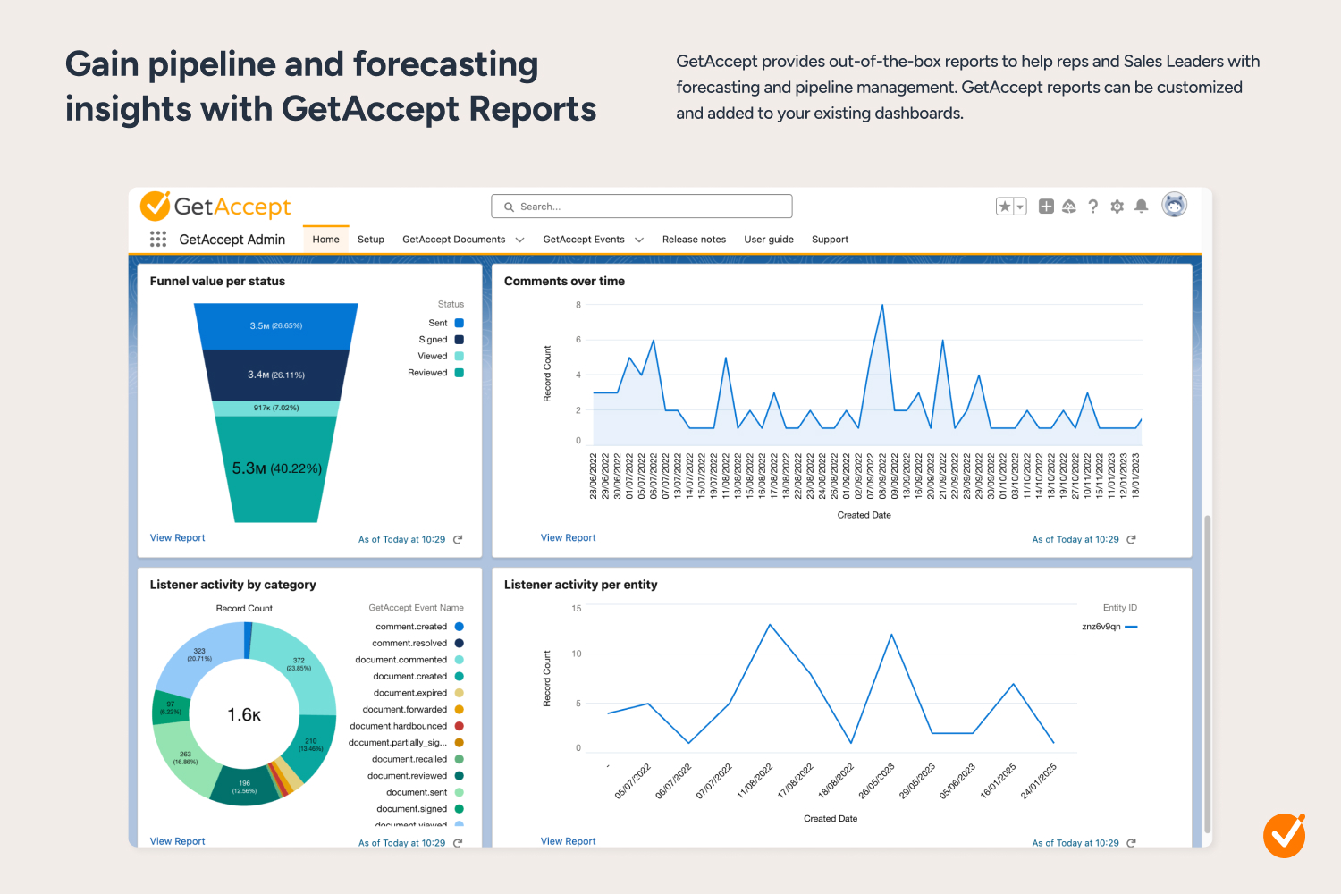
Task: Open the user profile avatar
Action: [x=1174, y=205]
